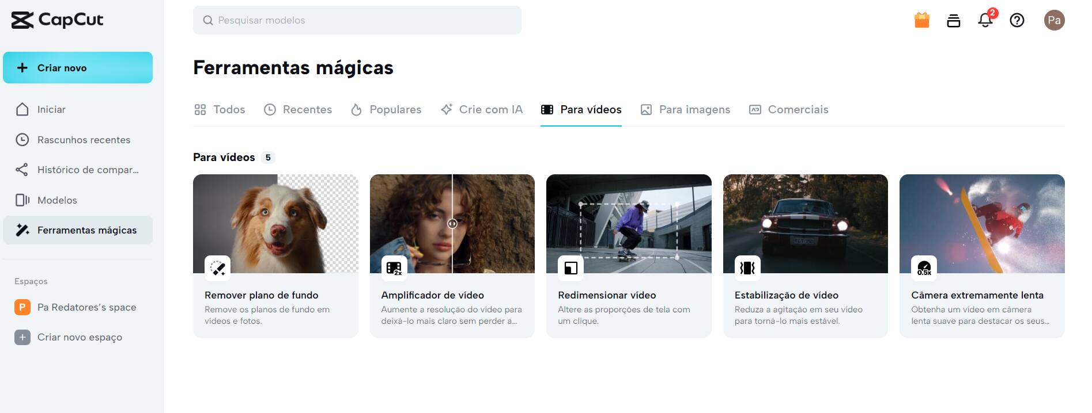Switch to the Comerciais tab

coord(788,109)
